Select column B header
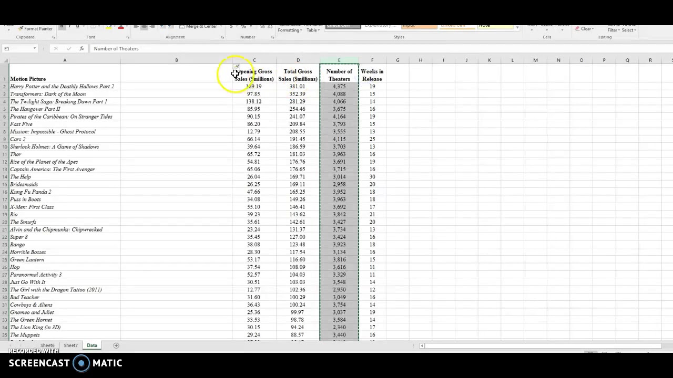Viewport: 673px width, 378px height. click(x=176, y=60)
